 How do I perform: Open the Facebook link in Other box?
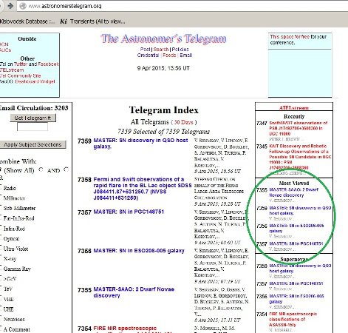click(x=48, y=64)
